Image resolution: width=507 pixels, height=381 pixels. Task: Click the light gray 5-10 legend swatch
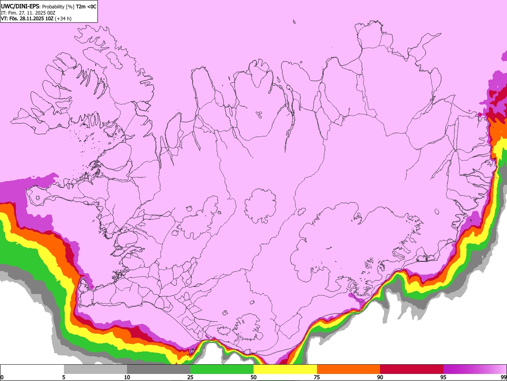click(x=95, y=370)
